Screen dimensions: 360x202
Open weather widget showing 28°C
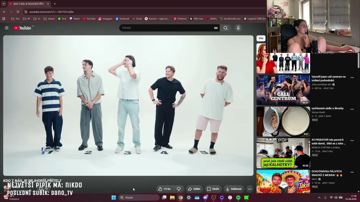tap(11, 198)
